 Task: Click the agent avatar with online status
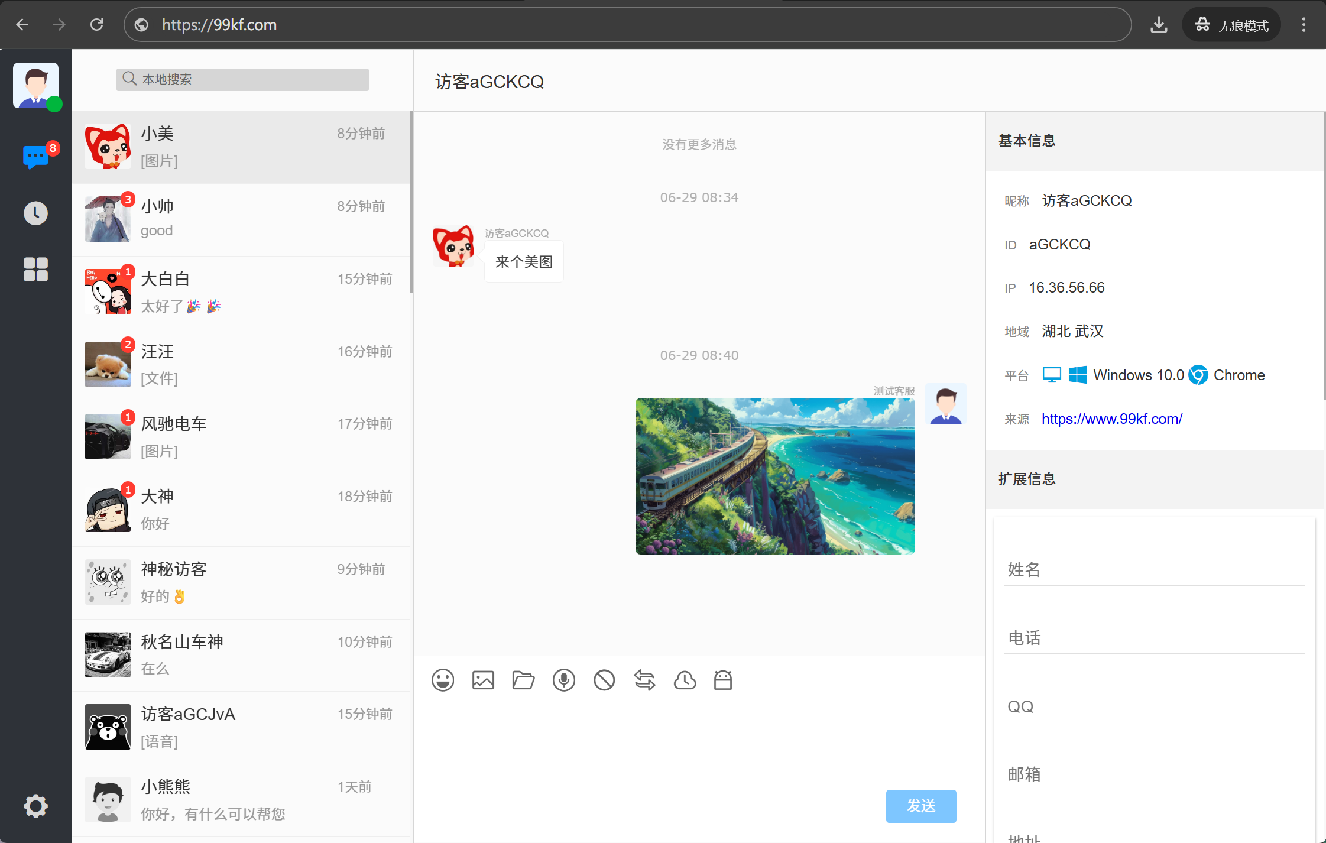point(36,86)
